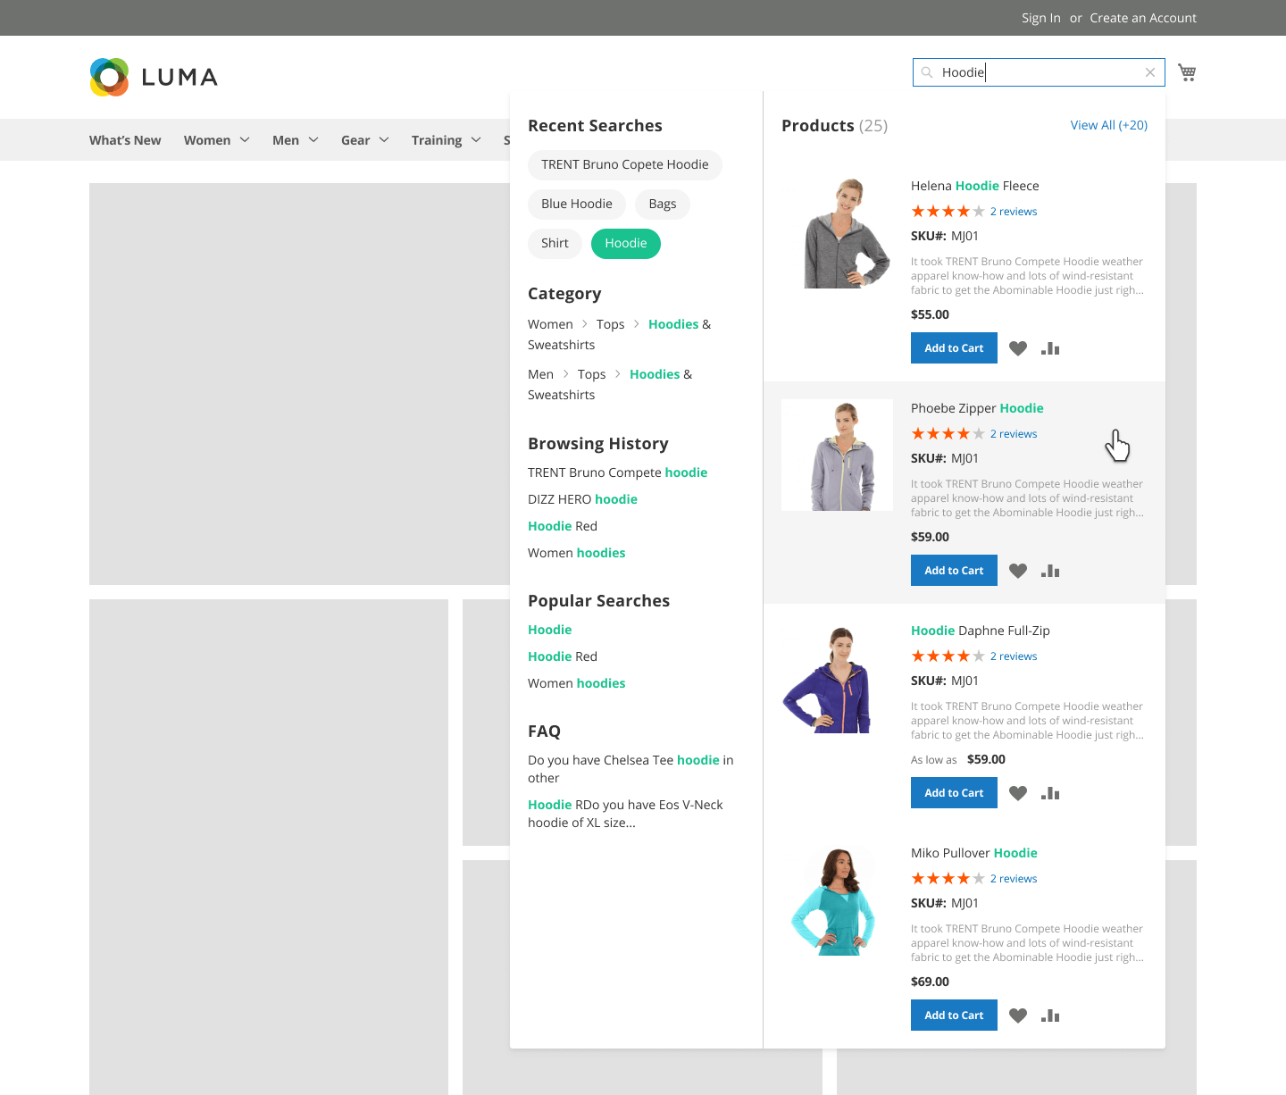
Task: Open 2 reviews for Hoodie Daphne Full-Zip
Action: tap(1014, 656)
